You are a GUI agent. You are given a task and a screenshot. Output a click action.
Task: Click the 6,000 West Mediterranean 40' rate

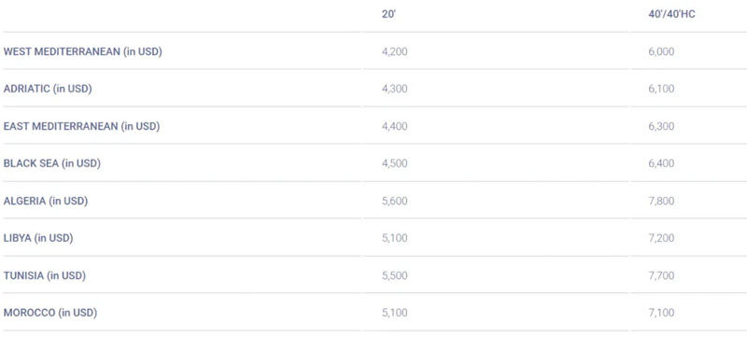click(661, 51)
